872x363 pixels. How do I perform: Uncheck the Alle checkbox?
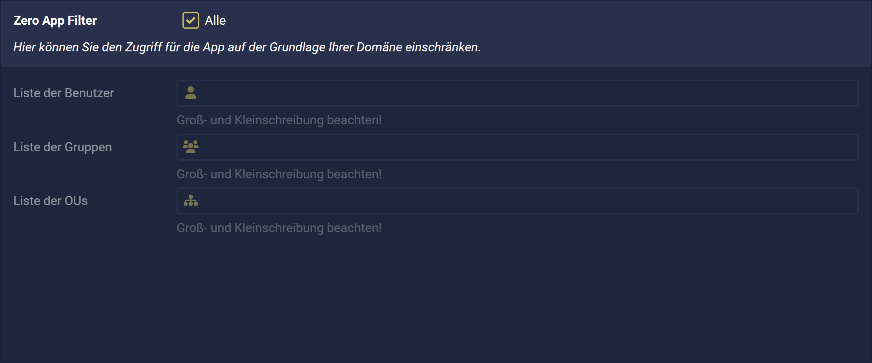coord(191,20)
